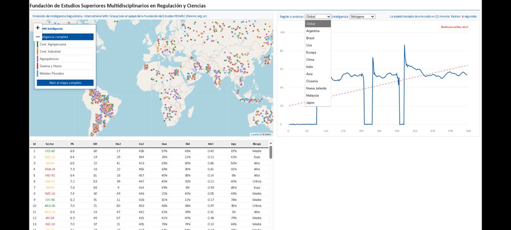Screen dimensions: 511x230
Task: Choose Asia in the region list
Action: (318, 74)
